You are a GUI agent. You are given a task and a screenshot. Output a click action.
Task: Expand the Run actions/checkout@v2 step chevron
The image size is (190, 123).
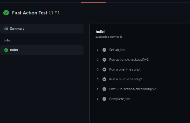(98, 60)
